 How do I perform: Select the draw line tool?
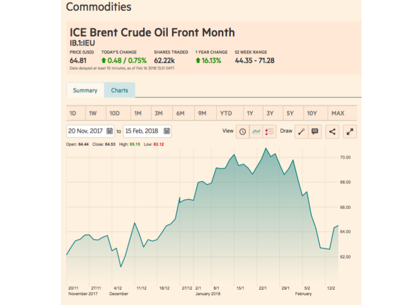pos(301,131)
